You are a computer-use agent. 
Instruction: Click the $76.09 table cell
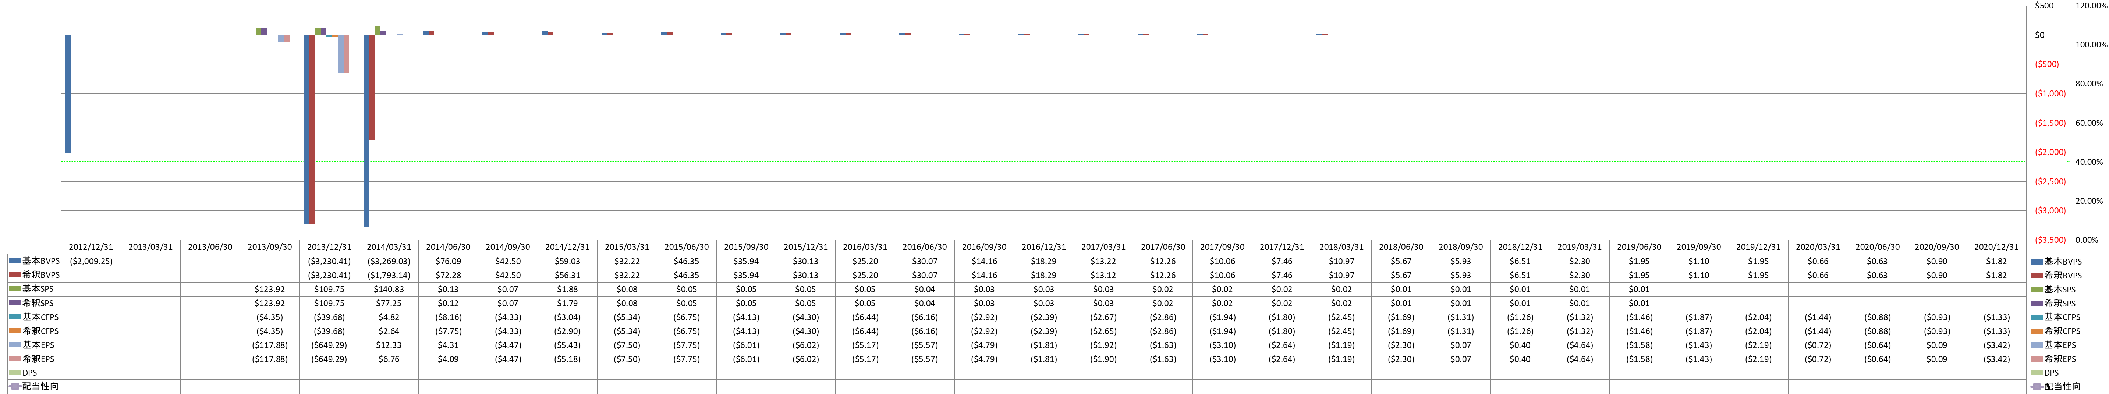[449, 261]
